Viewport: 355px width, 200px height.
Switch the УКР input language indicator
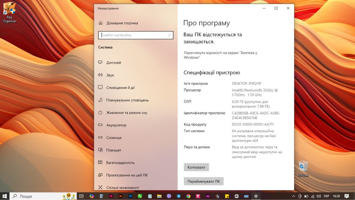326,196
